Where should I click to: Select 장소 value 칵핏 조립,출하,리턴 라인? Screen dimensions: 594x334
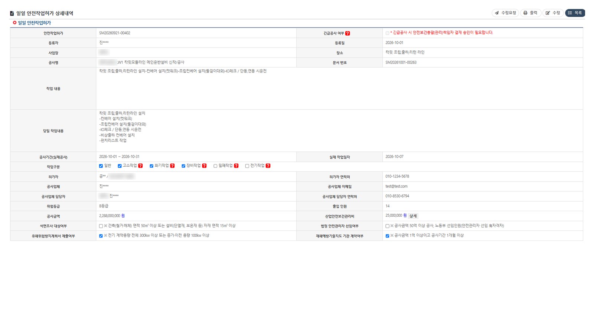405,52
